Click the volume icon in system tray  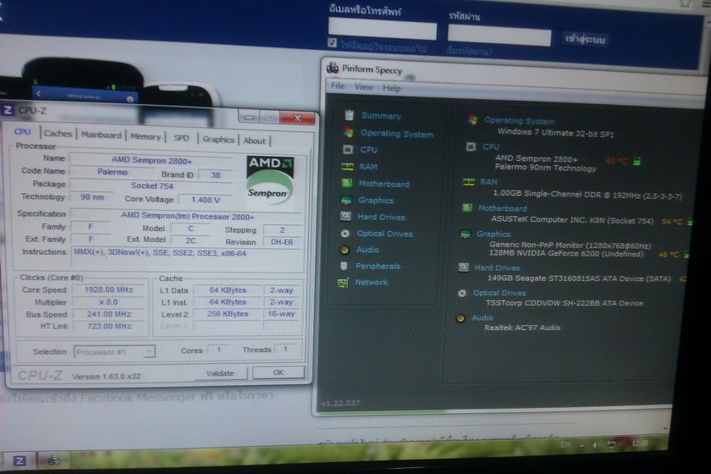pos(596,445)
